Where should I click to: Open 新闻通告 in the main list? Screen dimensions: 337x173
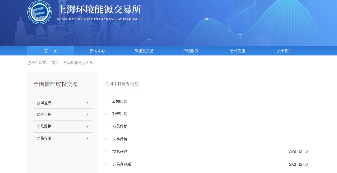(120, 101)
